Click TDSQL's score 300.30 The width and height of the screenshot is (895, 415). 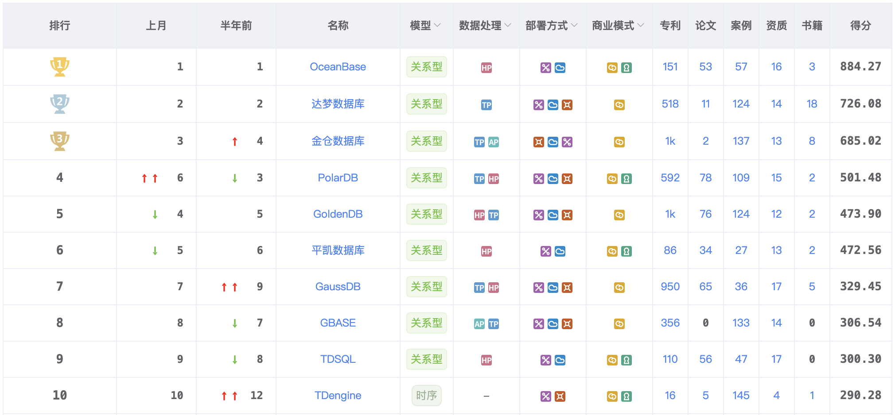pyautogui.click(x=861, y=359)
